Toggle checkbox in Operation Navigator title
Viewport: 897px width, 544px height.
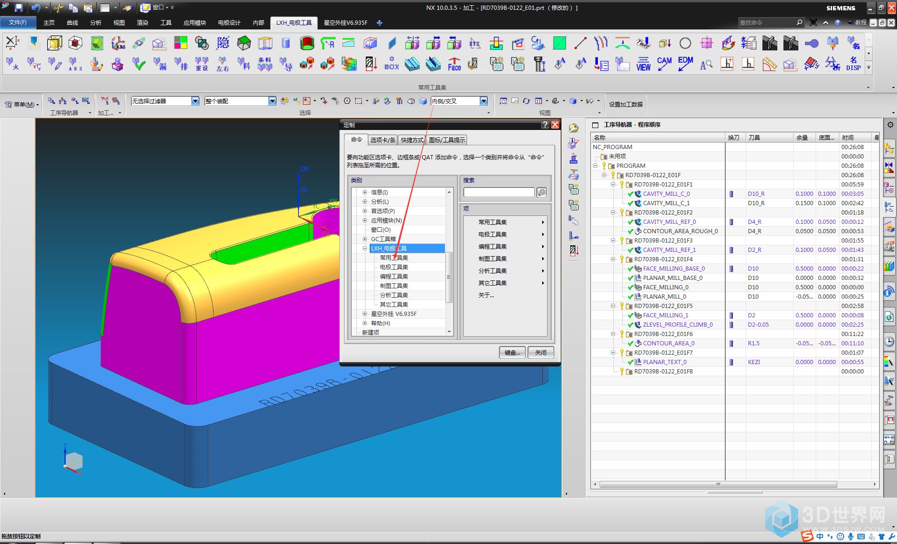tap(596, 125)
